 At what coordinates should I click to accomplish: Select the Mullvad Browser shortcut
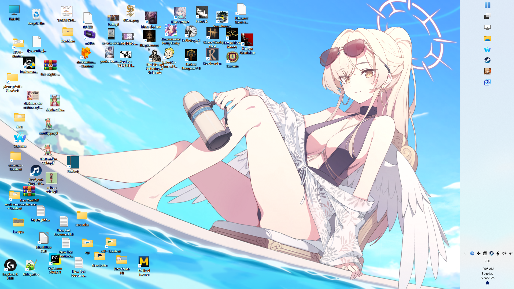[144, 266]
